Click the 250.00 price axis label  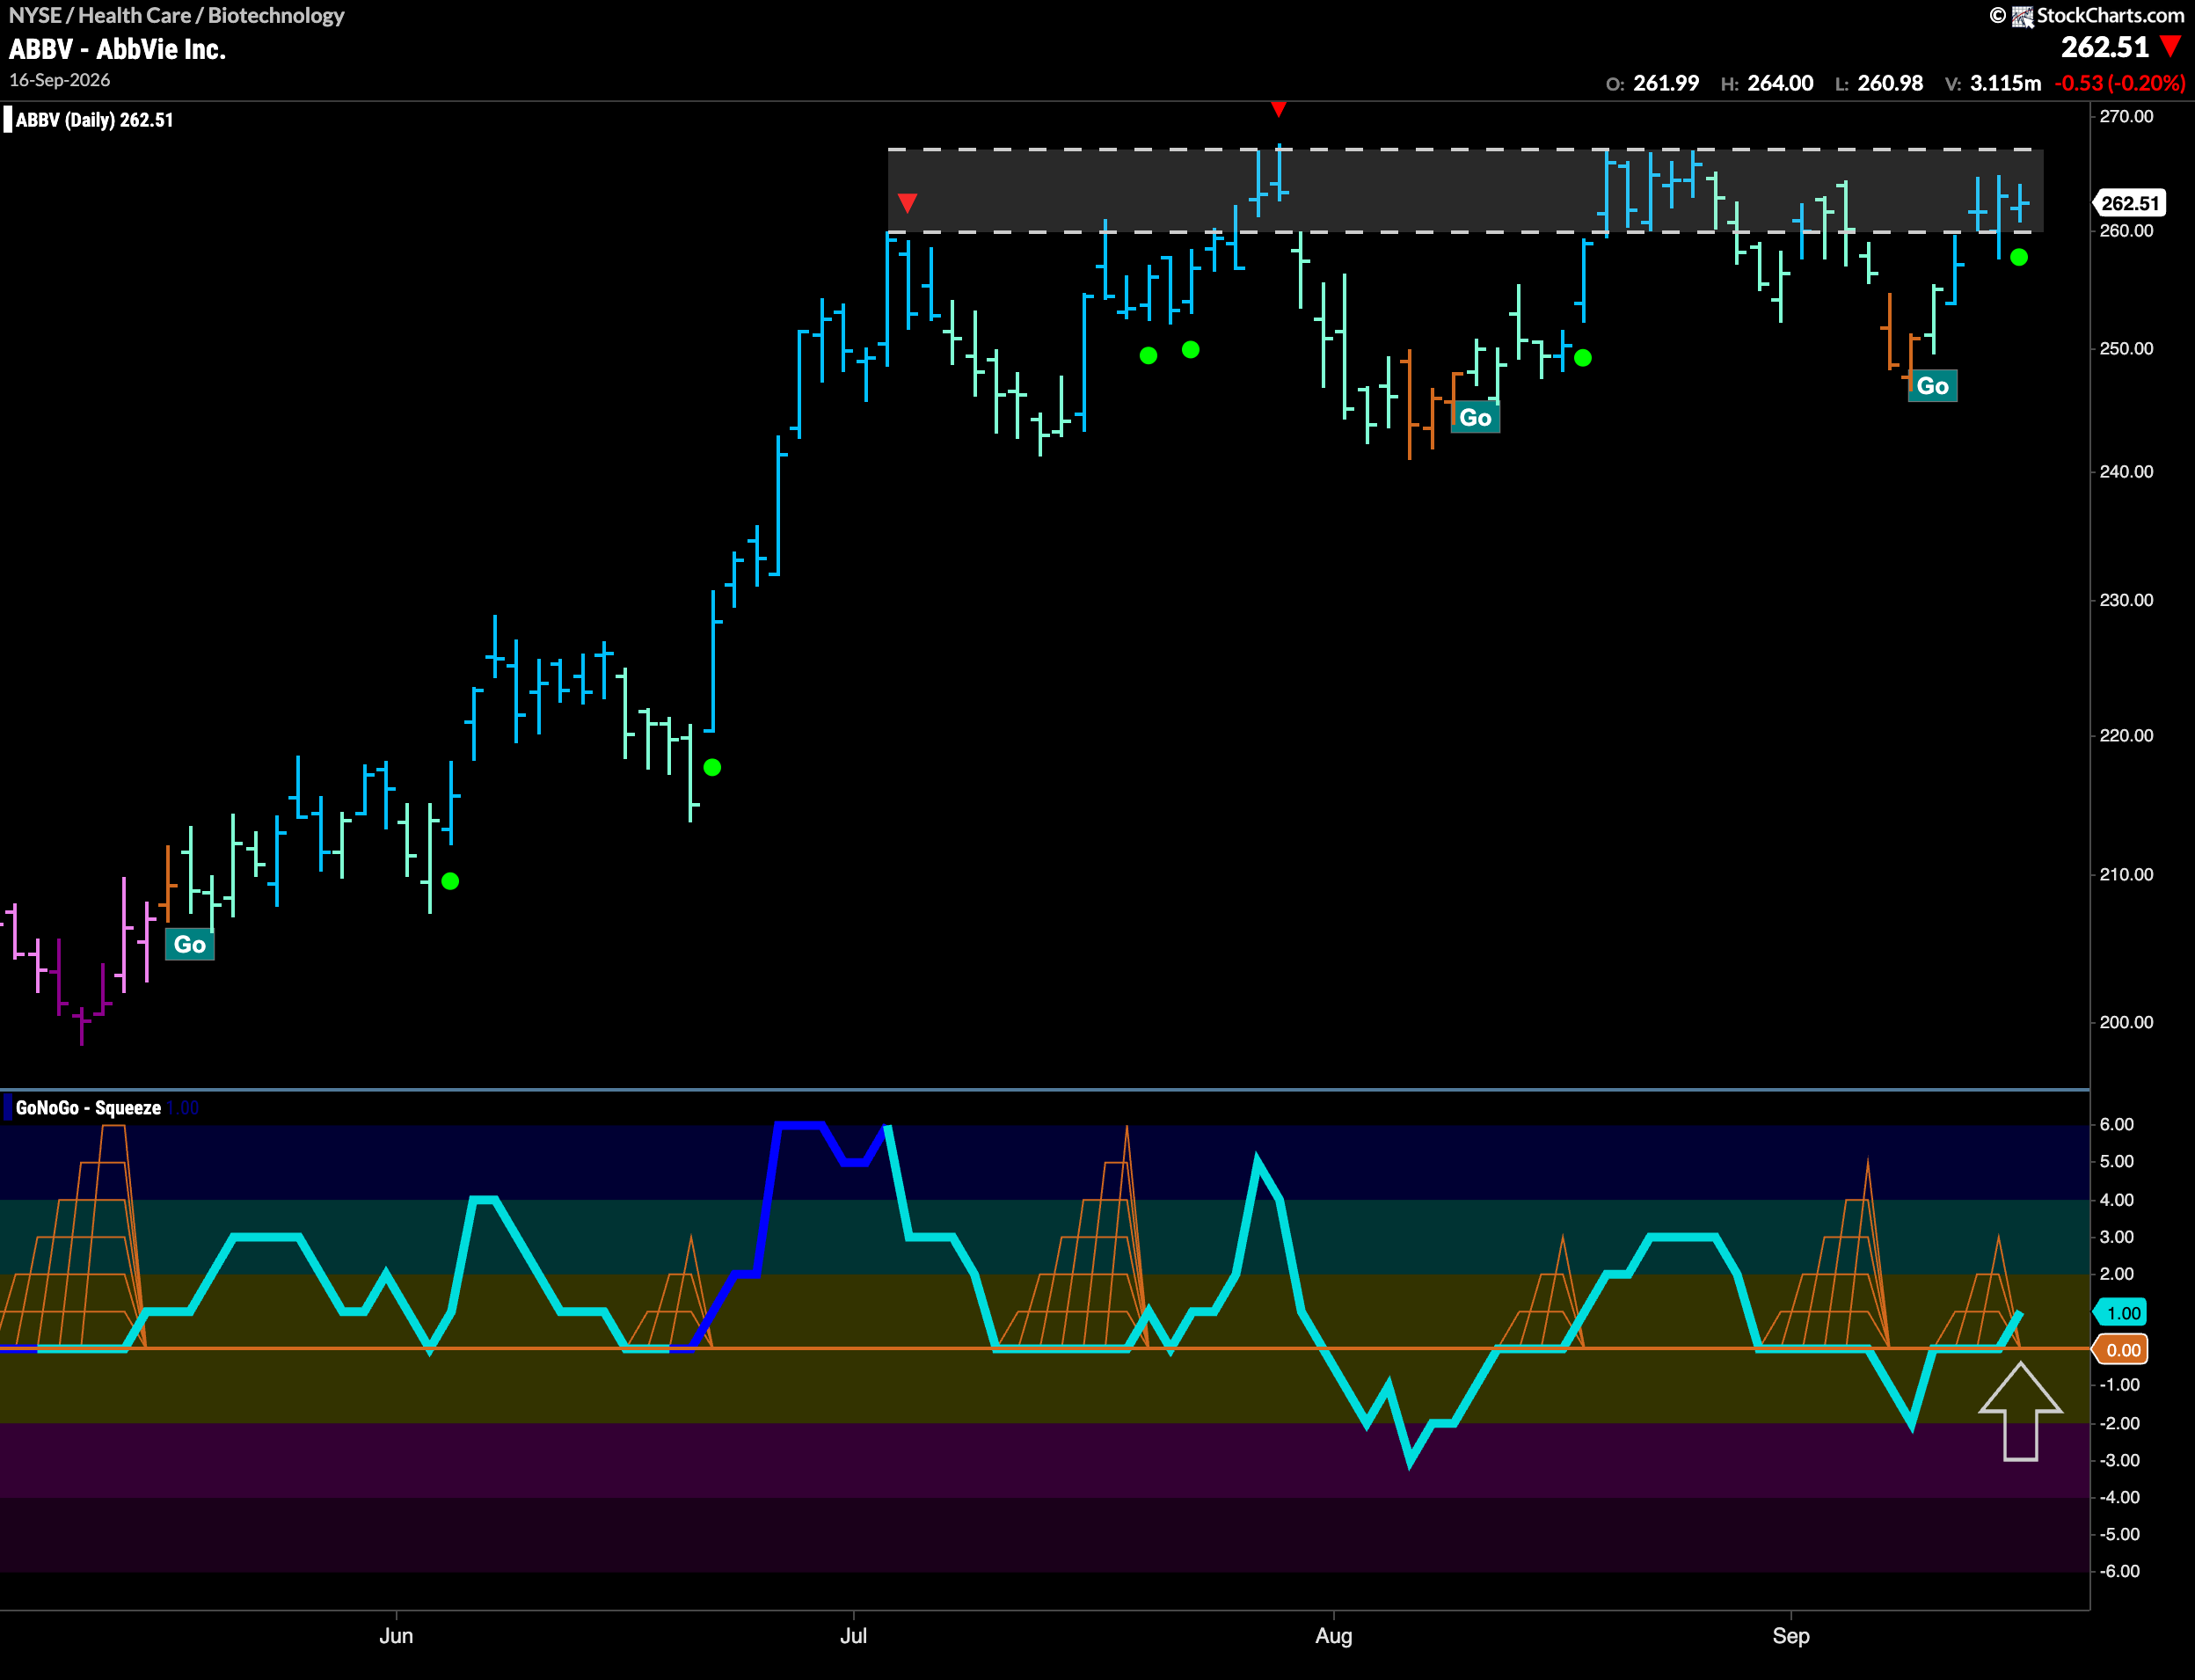(2126, 349)
